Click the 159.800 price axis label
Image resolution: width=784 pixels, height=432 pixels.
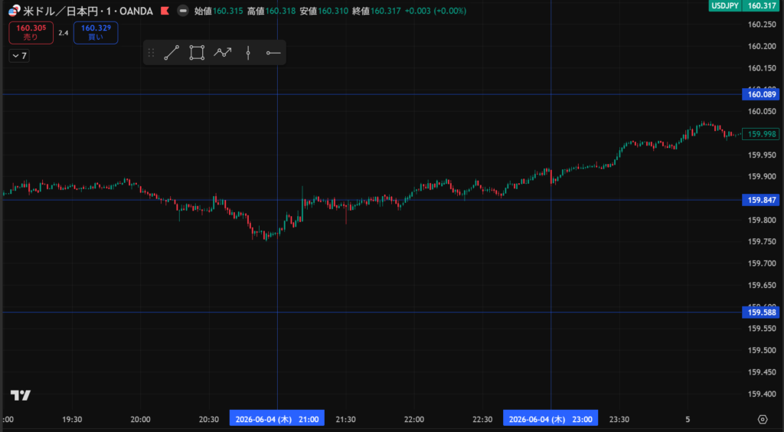pyautogui.click(x=762, y=220)
